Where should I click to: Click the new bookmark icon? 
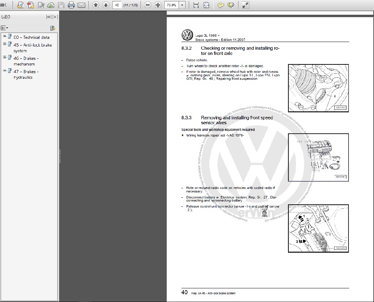(x=53, y=28)
